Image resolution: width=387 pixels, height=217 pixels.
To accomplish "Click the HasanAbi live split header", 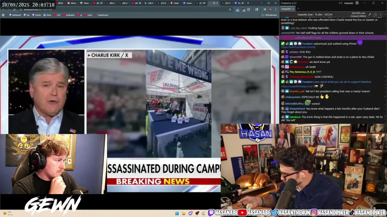I will point(315,14).
